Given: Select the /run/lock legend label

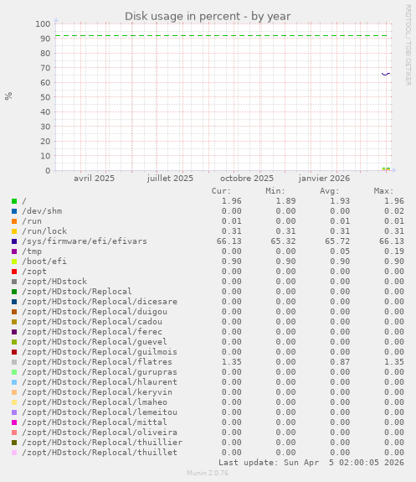Looking at the screenshot, I should pyautogui.click(x=44, y=231).
